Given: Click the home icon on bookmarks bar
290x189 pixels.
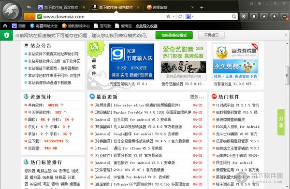Looking at the screenshot, I should coord(5,26).
